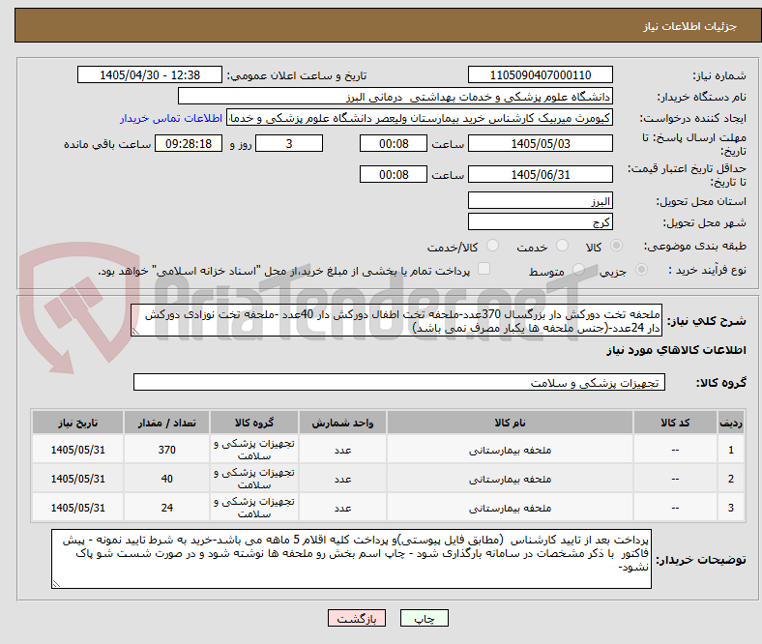Click the delivery province field البرز
The width and height of the screenshot is (762, 644).
click(540, 200)
